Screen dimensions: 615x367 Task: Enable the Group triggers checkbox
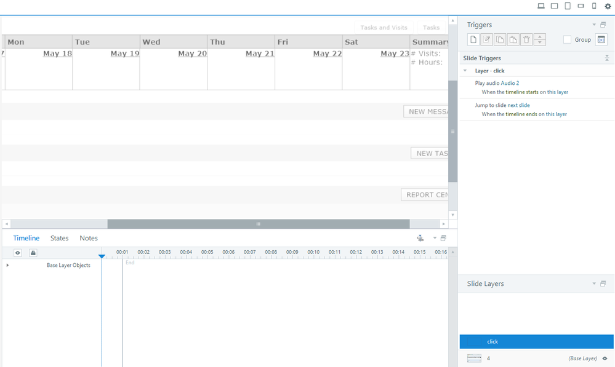coord(567,39)
